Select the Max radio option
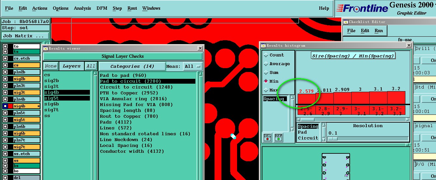The image size is (436, 180). tap(266, 90)
